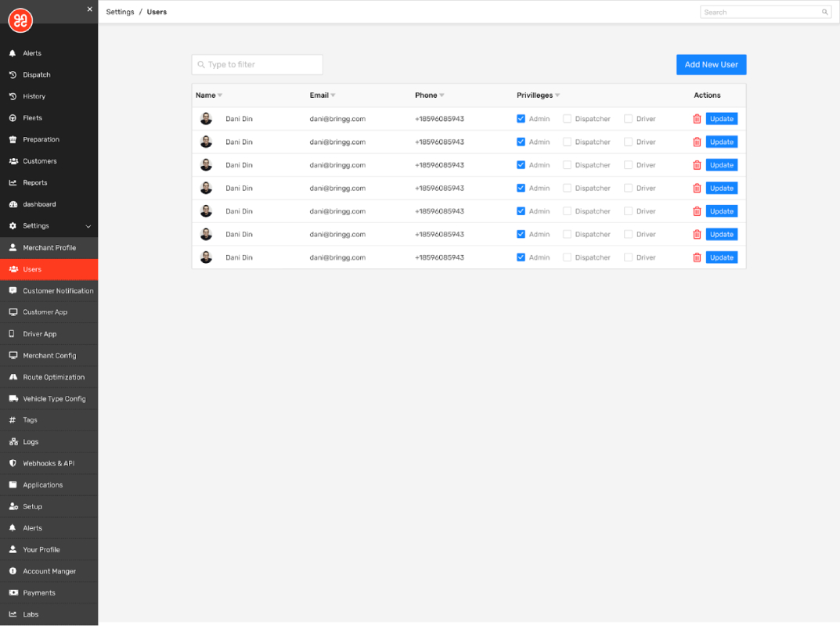Select the Fleets icon in the sidebar
Screen dimensions: 840x626
point(13,118)
